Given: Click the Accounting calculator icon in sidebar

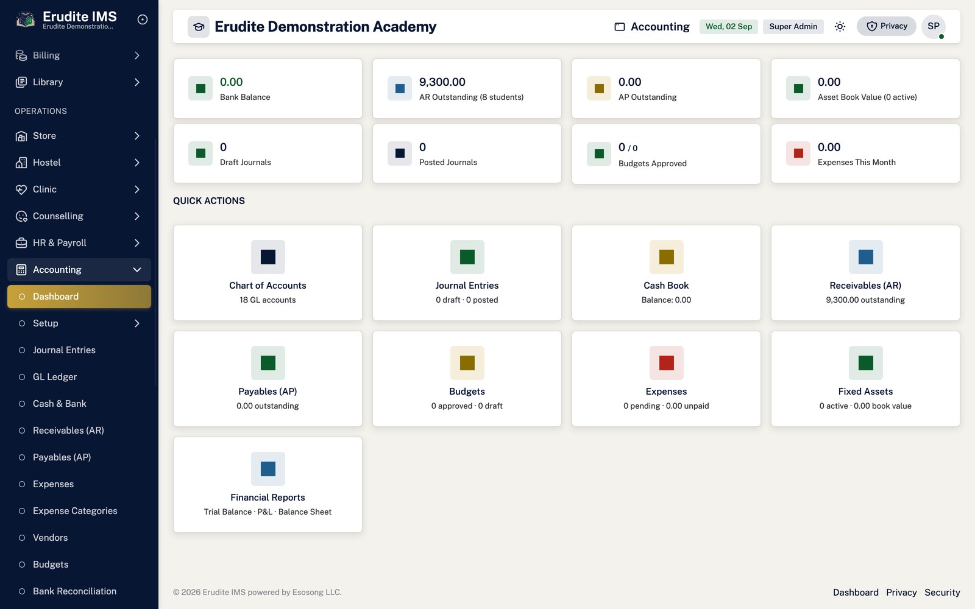Looking at the screenshot, I should point(21,270).
